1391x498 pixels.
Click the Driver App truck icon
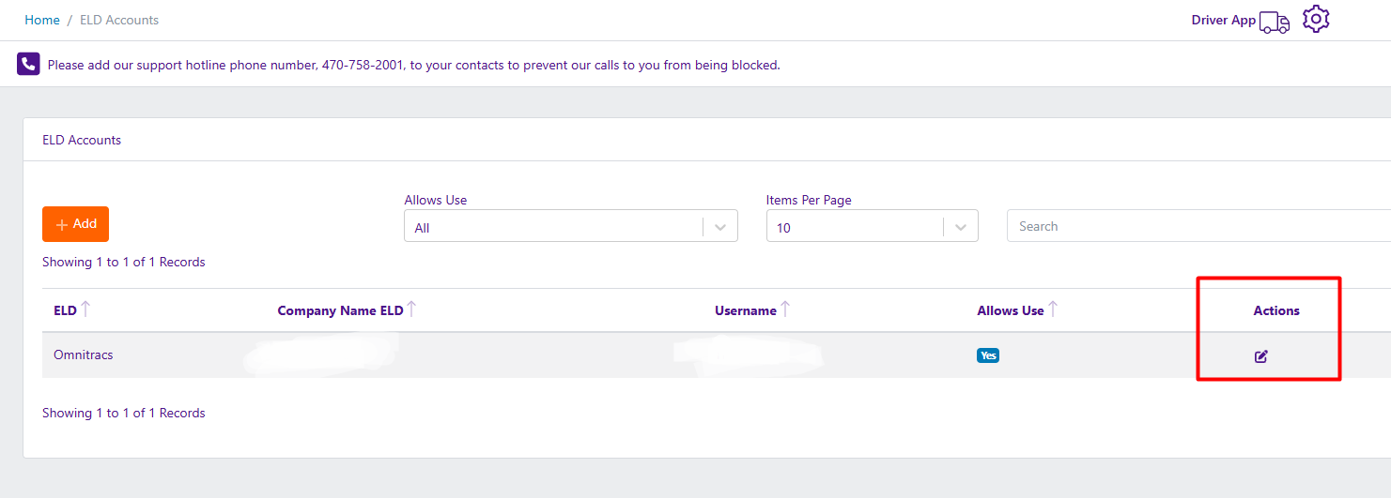[1275, 23]
